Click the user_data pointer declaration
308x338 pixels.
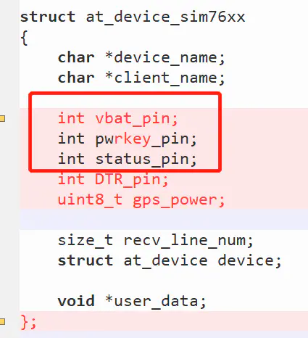click(x=132, y=301)
